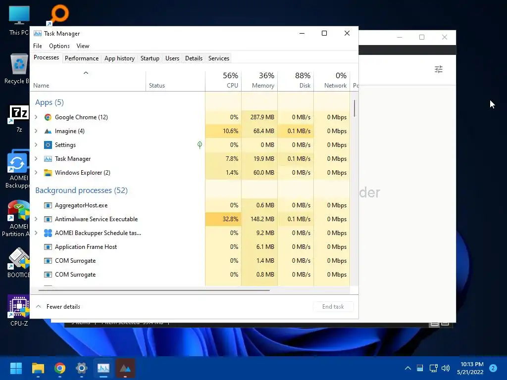Click the AOMEI Backupper Schedule task icon
The height and width of the screenshot is (380, 507).
point(48,233)
